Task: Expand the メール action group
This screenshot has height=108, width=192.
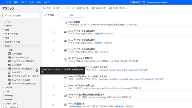Action: tap(3, 91)
